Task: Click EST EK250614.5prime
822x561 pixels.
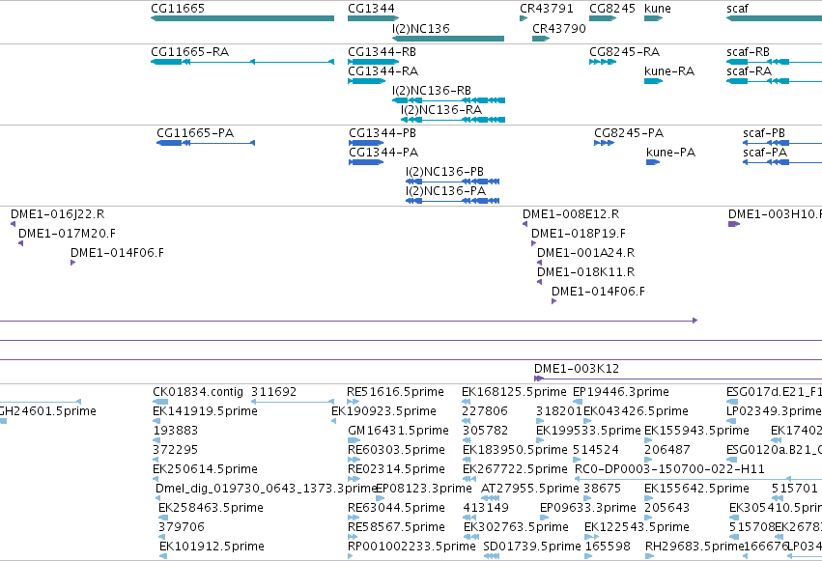Action: click(205, 469)
